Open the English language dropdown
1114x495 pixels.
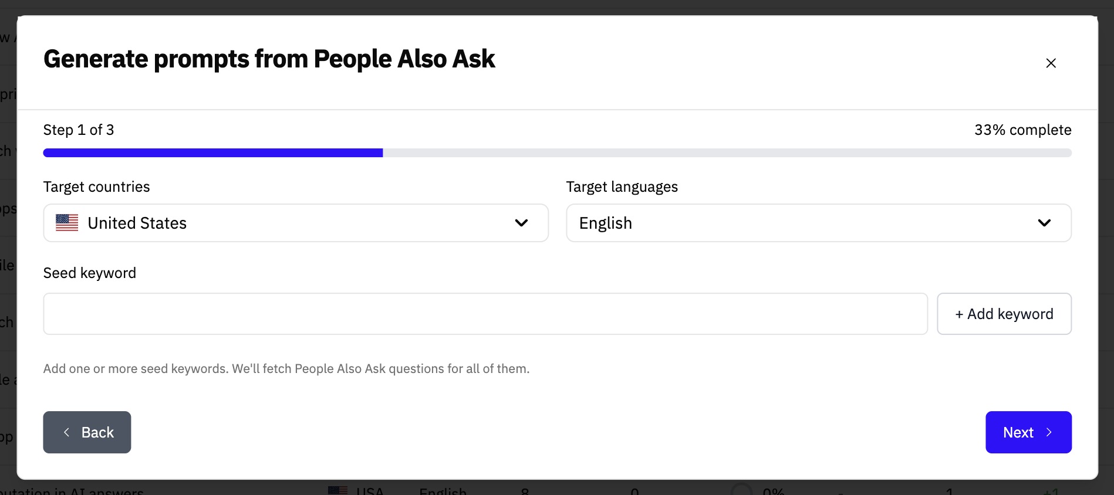tap(818, 223)
